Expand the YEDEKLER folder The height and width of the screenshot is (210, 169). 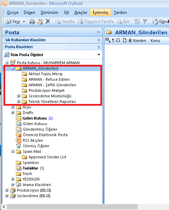(13, 179)
